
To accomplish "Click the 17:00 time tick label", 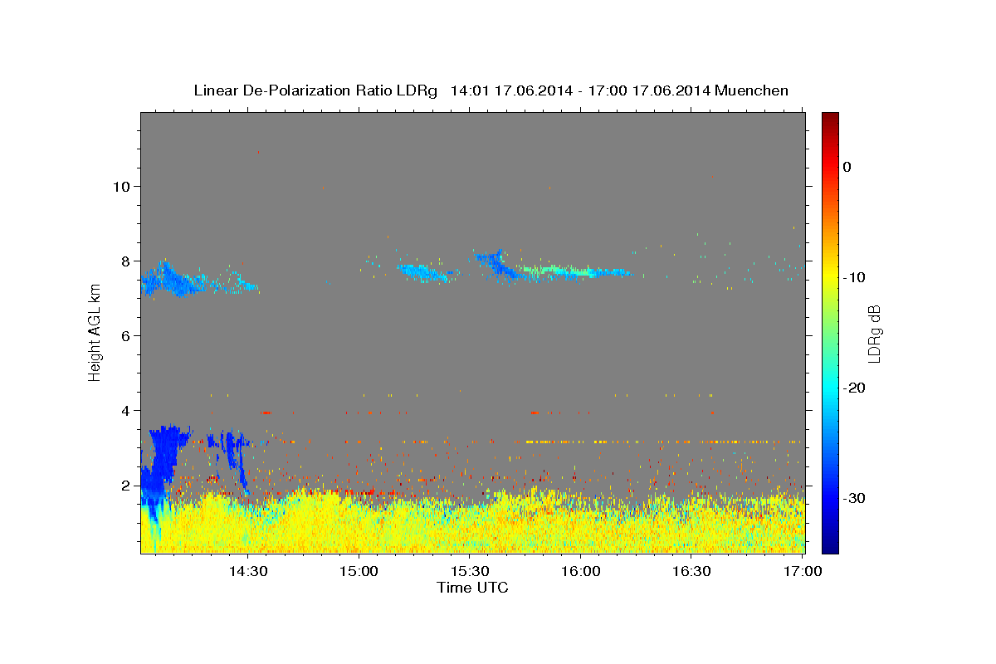I will tap(802, 571).
